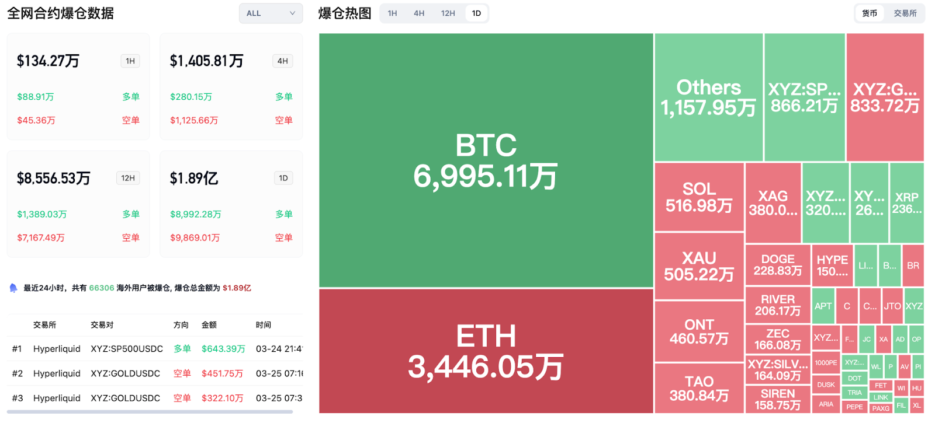Select the 1H tab in 爆仓热图
The image size is (935, 430).
[x=392, y=13]
